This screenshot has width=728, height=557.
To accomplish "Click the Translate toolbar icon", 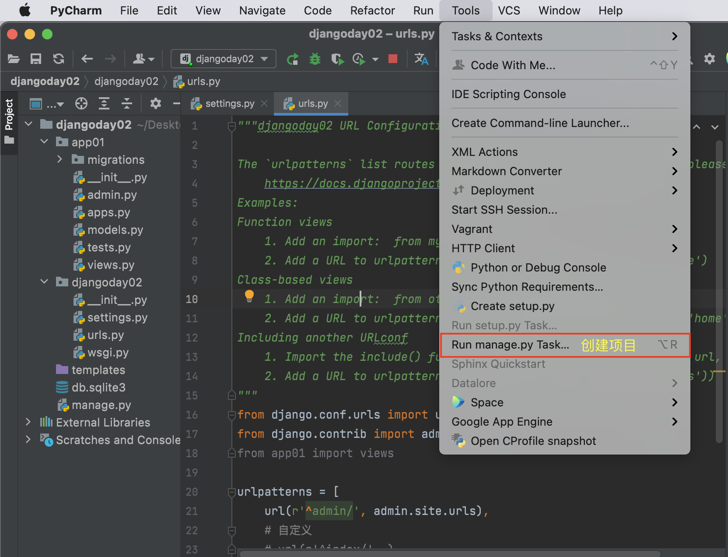I will tap(421, 59).
